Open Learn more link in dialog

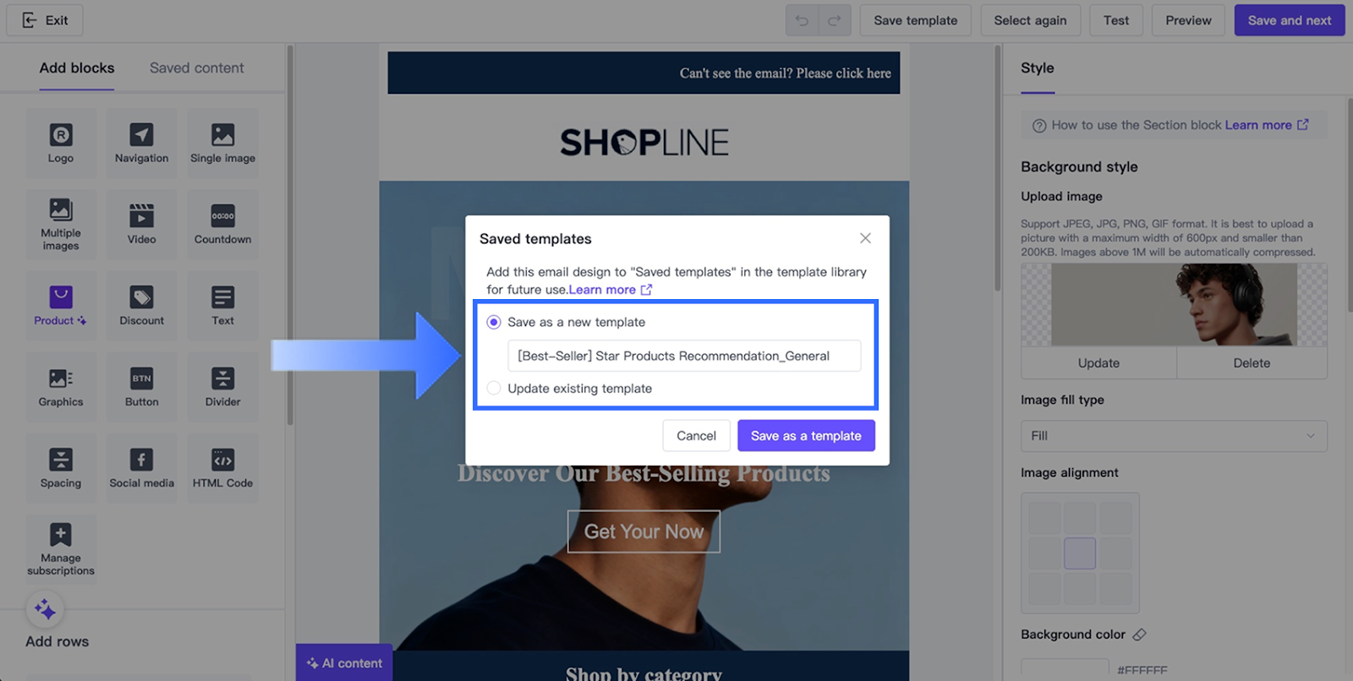611,290
